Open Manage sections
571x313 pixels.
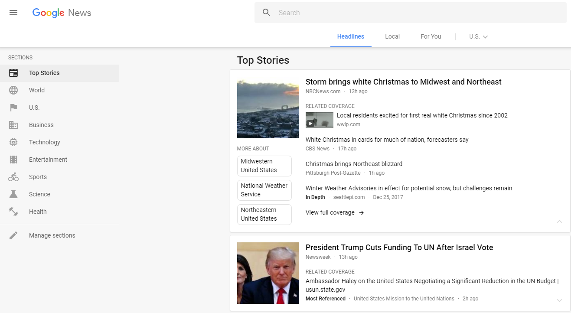pyautogui.click(x=59, y=235)
